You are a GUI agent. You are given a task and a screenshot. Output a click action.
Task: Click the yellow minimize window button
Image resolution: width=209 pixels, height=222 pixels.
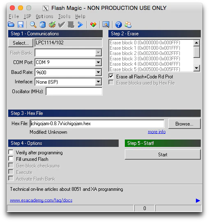pyautogui.click(x=21, y=8)
